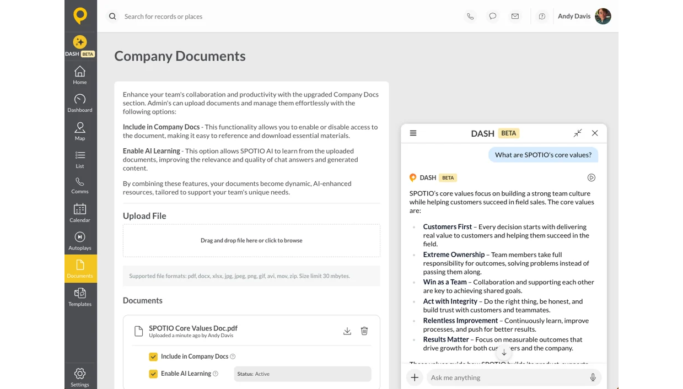Click Upload File heading
Screen dimensions: 683x389
click(144, 216)
